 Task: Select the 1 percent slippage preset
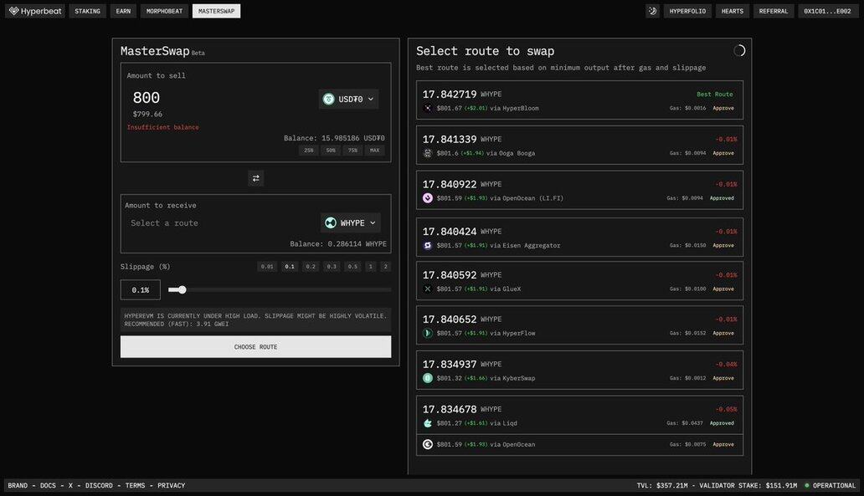(x=371, y=267)
